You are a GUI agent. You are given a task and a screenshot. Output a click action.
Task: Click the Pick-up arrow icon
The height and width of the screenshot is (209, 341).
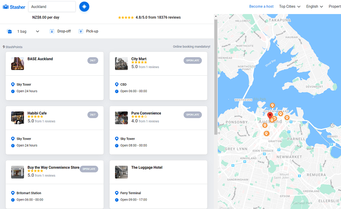(x=81, y=31)
